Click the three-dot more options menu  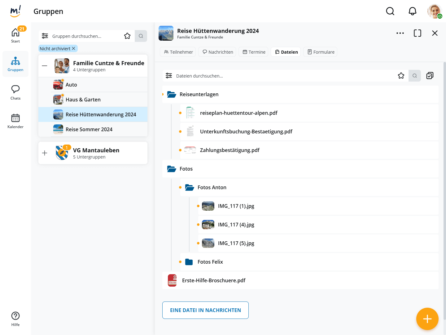[400, 33]
